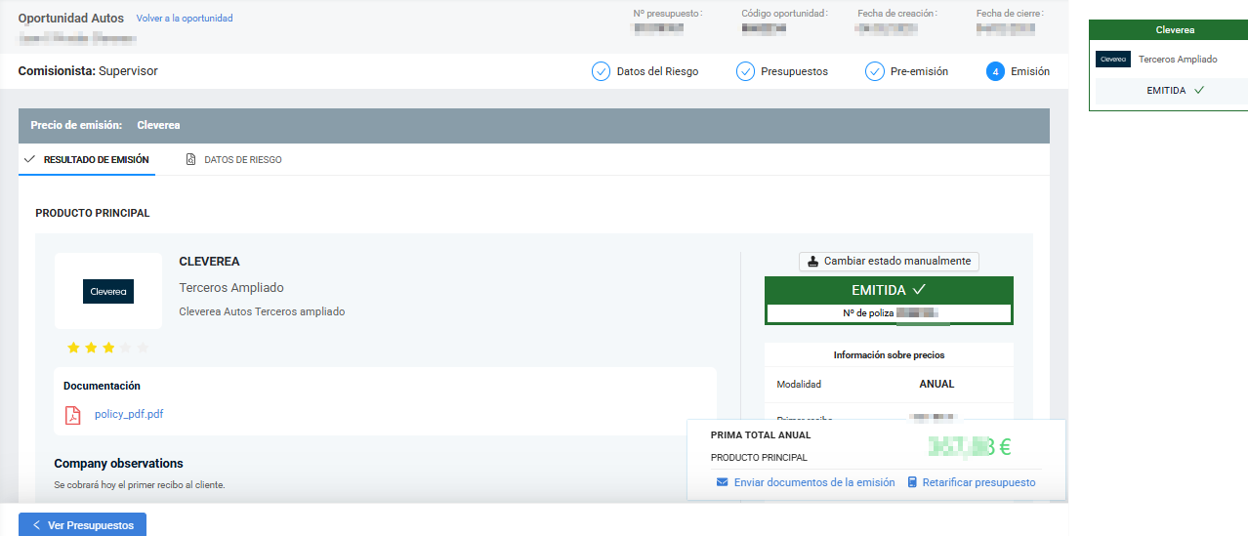Click the Código oportunidad label

click(785, 14)
